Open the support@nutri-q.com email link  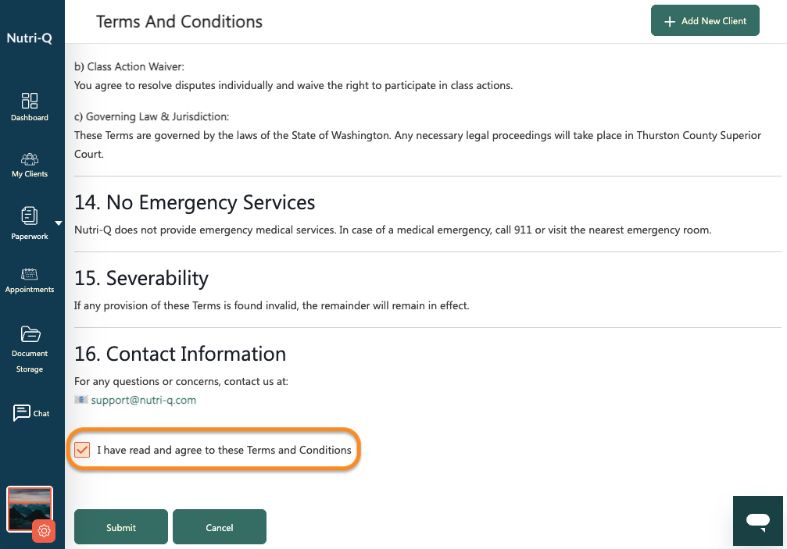(x=144, y=400)
